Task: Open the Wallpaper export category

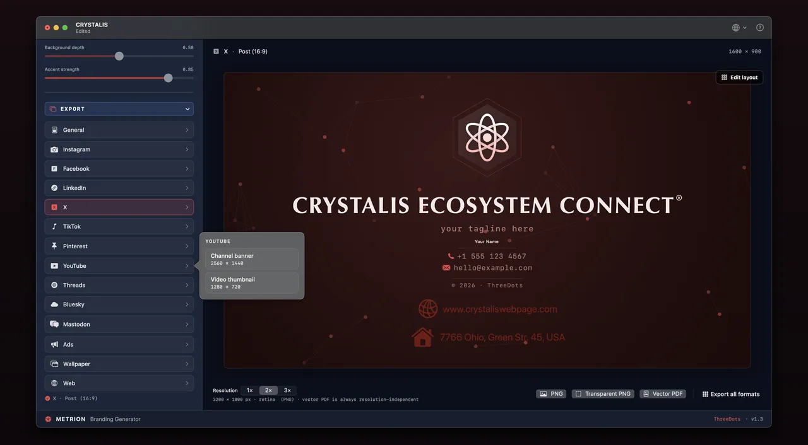Action: pos(119,364)
